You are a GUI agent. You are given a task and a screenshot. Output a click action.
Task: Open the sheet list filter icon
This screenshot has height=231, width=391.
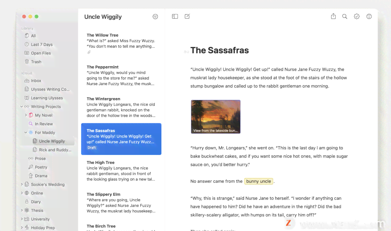click(155, 17)
